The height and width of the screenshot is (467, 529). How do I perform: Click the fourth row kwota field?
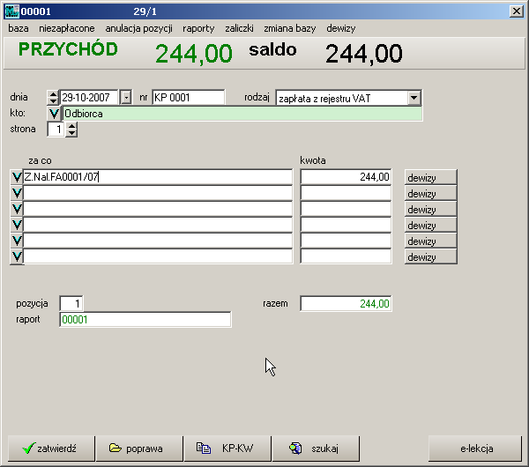(346, 225)
